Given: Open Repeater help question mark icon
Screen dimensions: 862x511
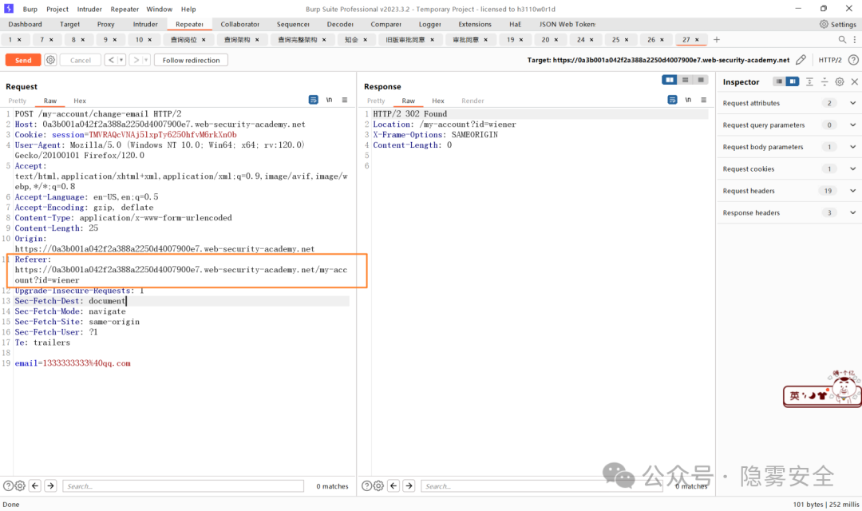Looking at the screenshot, I should [853, 60].
